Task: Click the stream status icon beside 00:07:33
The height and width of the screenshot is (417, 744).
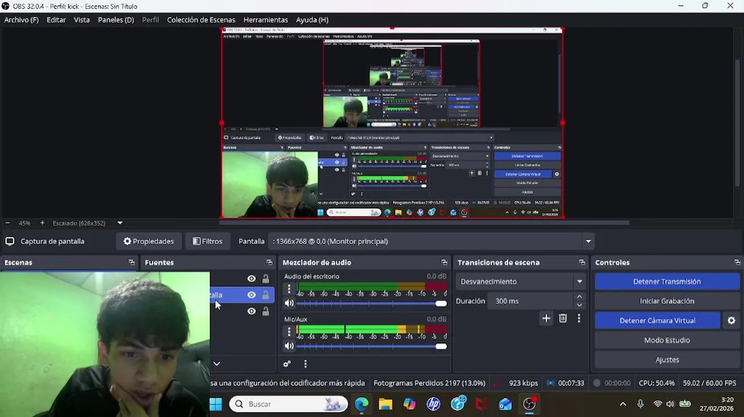Action: coord(550,383)
